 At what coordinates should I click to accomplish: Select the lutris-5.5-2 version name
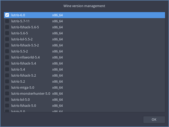19,51
